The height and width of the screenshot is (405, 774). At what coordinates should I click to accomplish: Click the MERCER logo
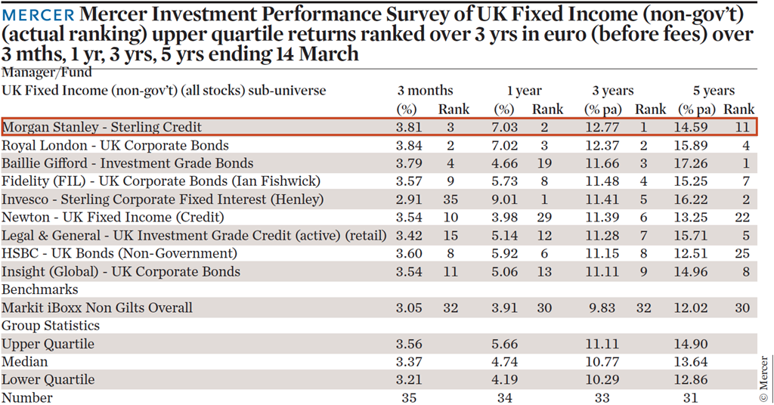click(x=38, y=15)
